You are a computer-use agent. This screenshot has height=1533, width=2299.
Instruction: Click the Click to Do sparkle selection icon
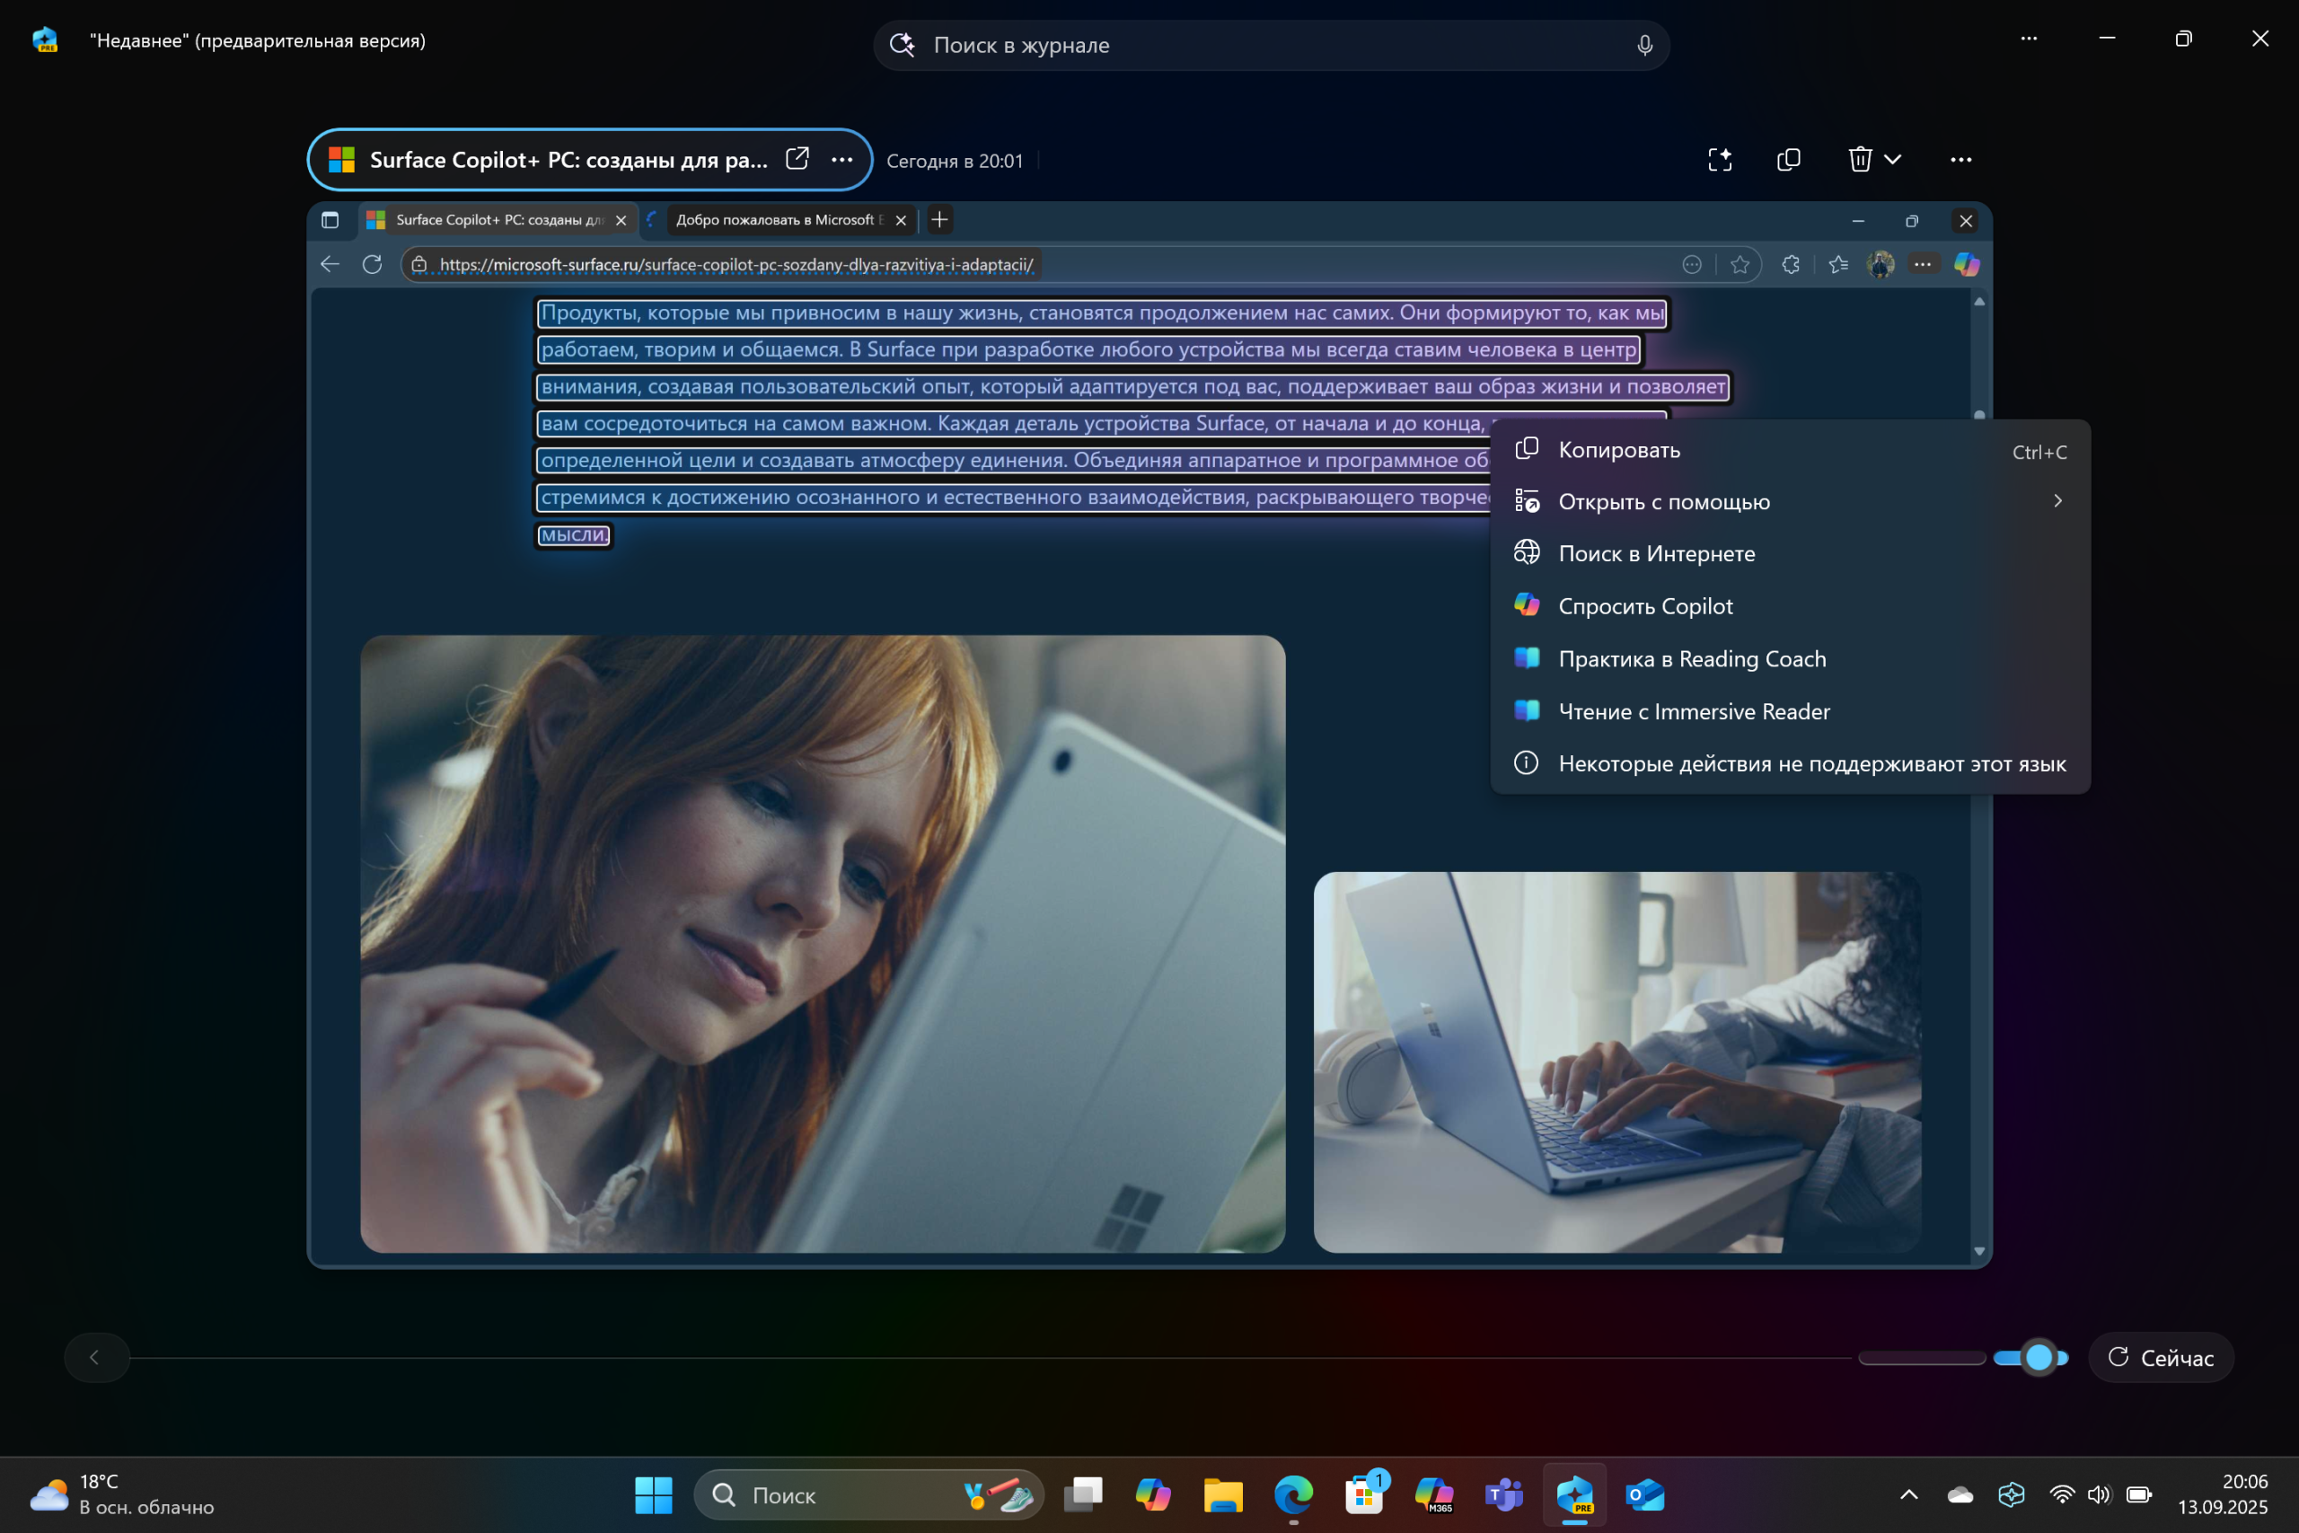tap(1720, 159)
